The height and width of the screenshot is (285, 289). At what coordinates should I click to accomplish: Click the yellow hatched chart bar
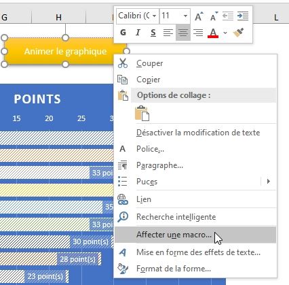coord(57,190)
